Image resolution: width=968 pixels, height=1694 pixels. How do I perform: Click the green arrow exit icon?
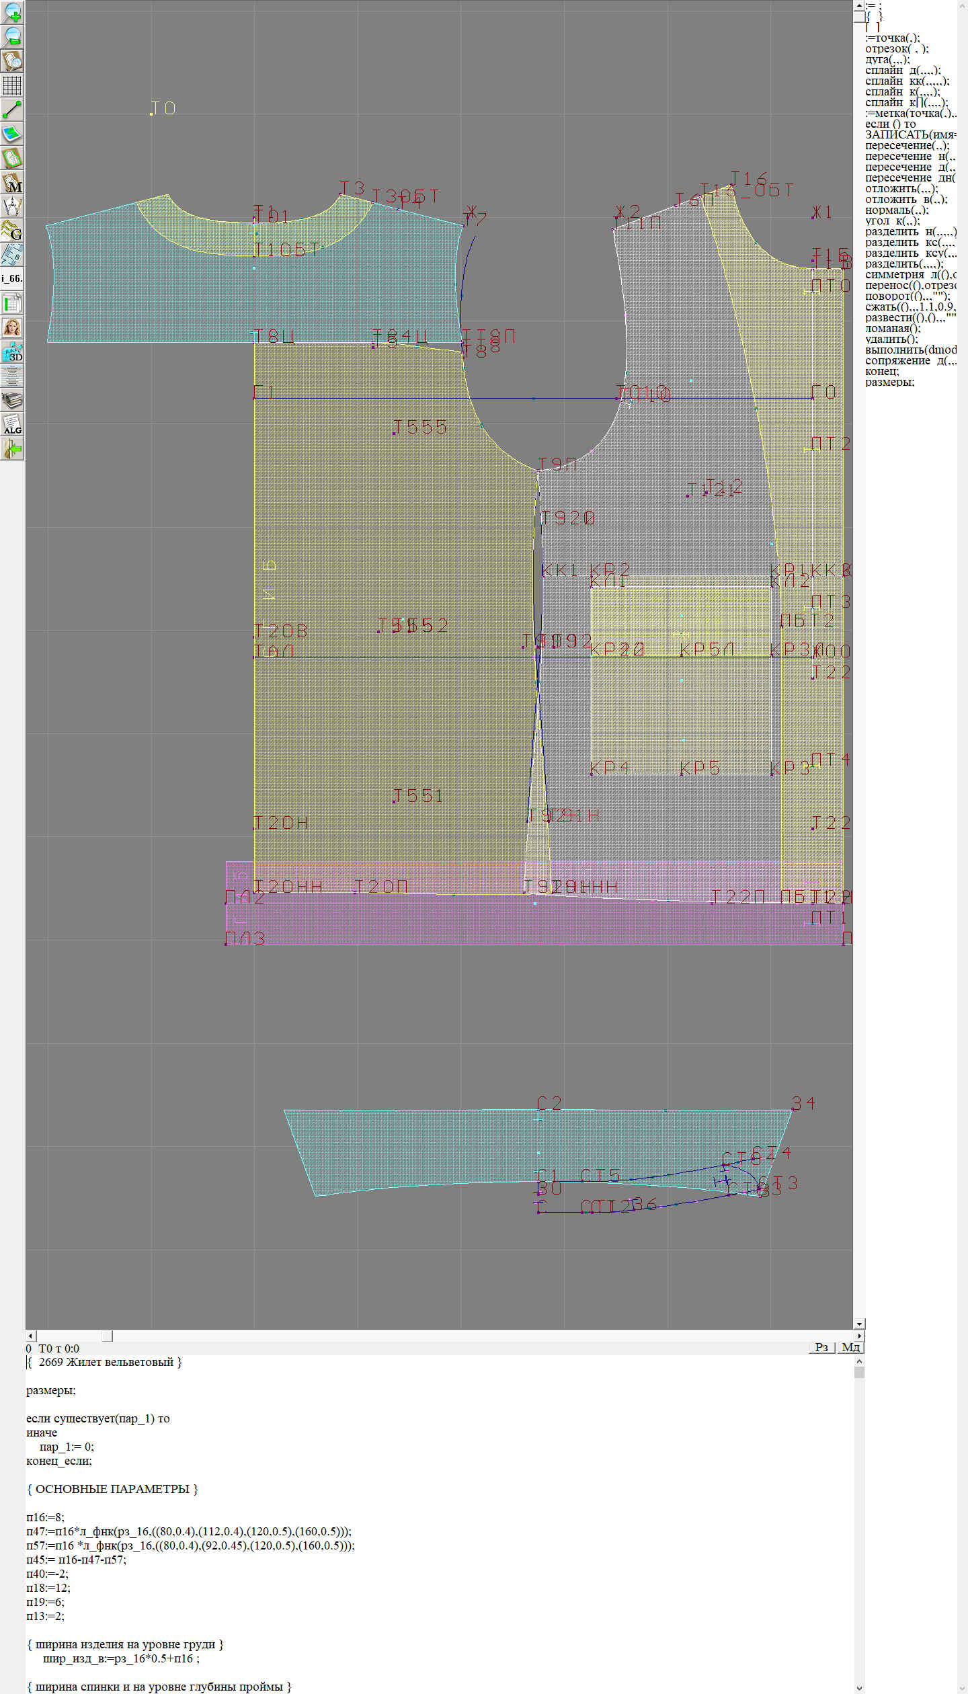pyautogui.click(x=12, y=448)
